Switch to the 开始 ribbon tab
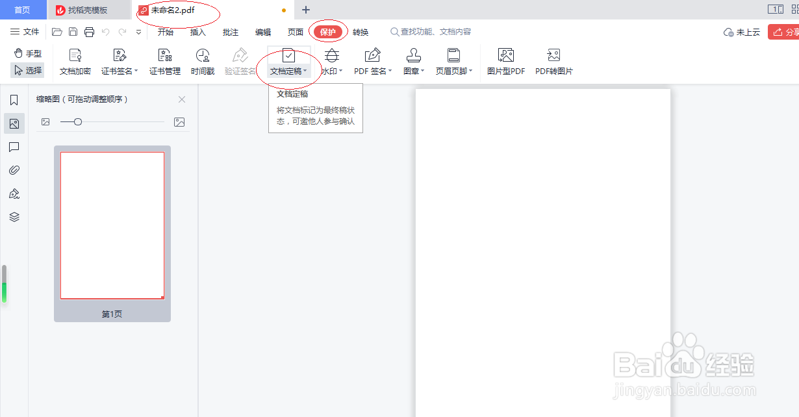Screen dimensions: 799x417 click(x=166, y=32)
